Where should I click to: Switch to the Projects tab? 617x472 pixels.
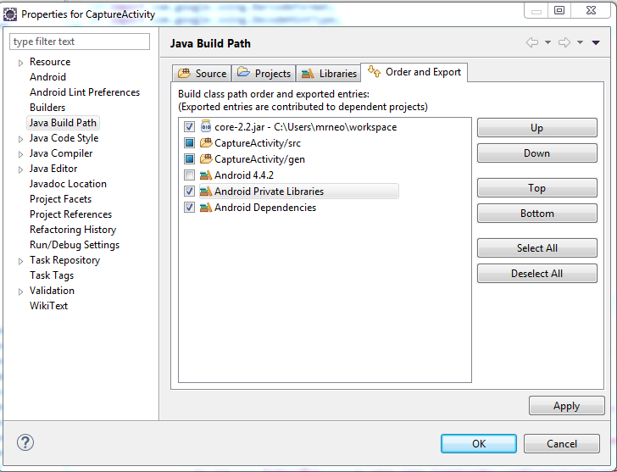(264, 73)
